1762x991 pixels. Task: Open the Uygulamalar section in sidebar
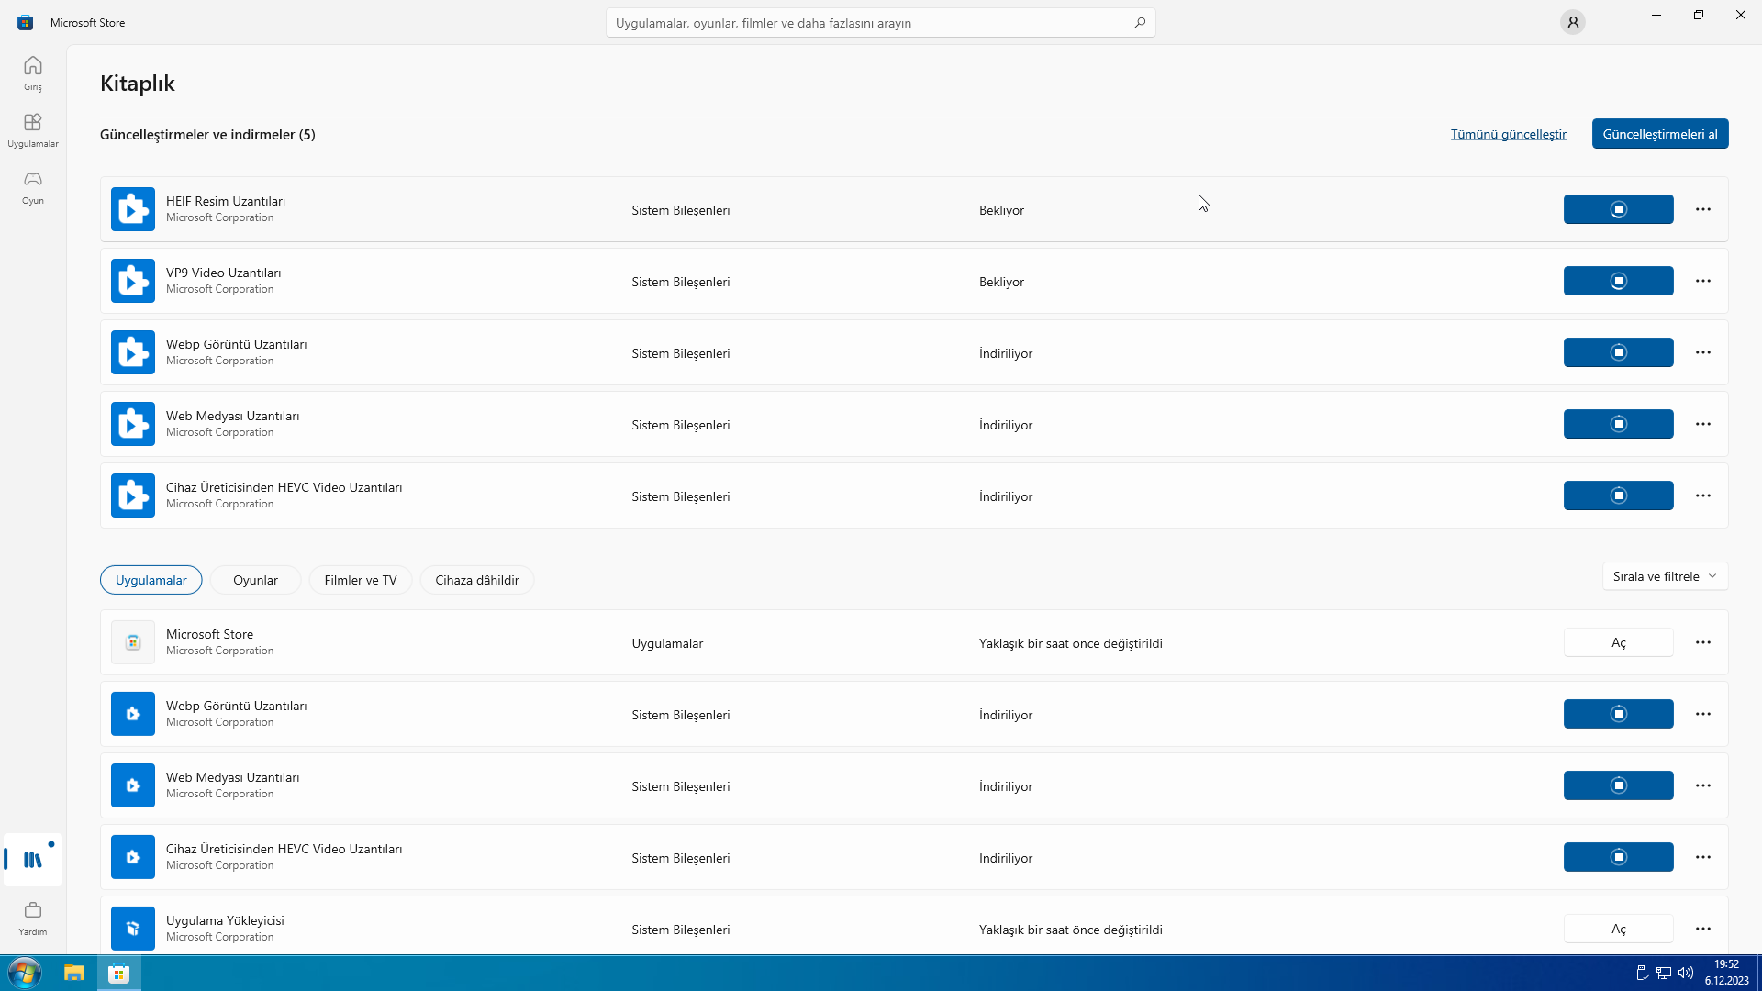33,130
